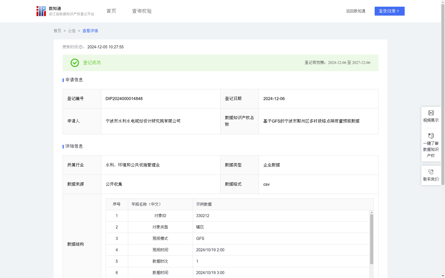Viewport: 445px width, 278px height.
Task: Click the 预报时间 field name
Action: pyautogui.click(x=160, y=250)
